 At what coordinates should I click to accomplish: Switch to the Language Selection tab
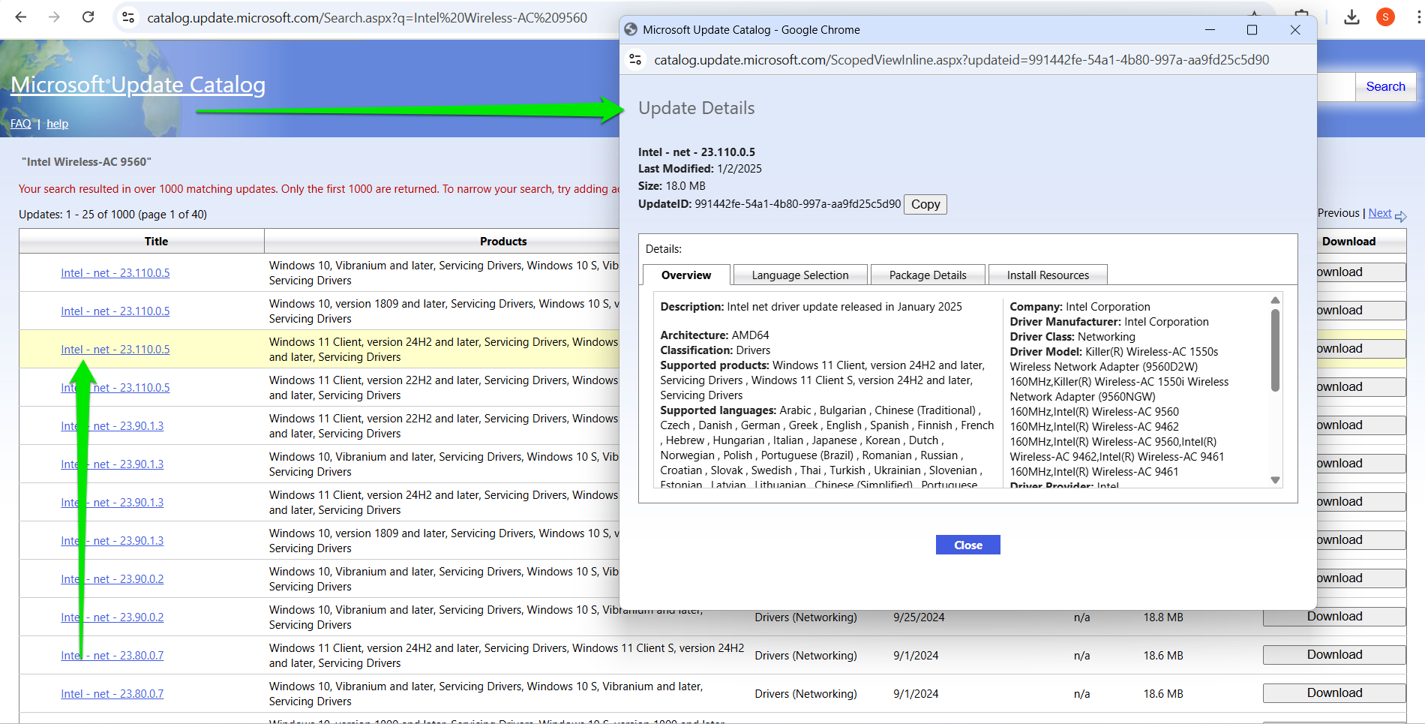799,275
